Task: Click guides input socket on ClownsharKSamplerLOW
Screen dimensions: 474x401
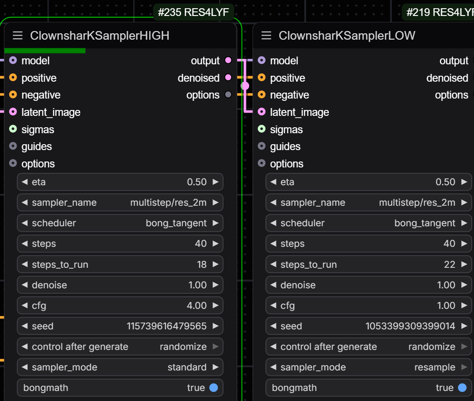Action: click(x=261, y=146)
